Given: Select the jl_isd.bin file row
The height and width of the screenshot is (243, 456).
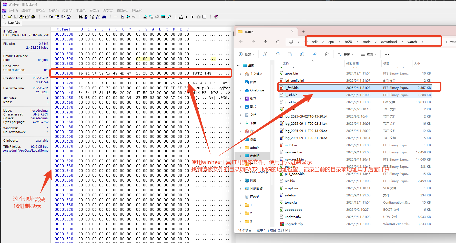Looking at the screenshot, I should [355, 95].
